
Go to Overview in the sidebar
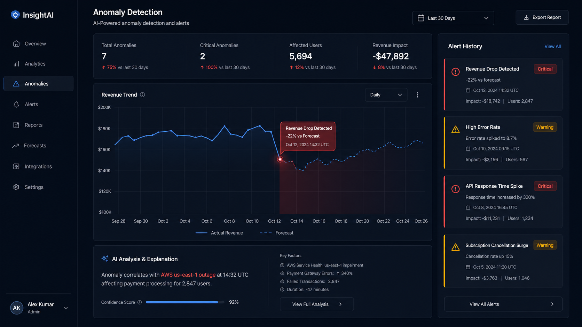click(38, 43)
